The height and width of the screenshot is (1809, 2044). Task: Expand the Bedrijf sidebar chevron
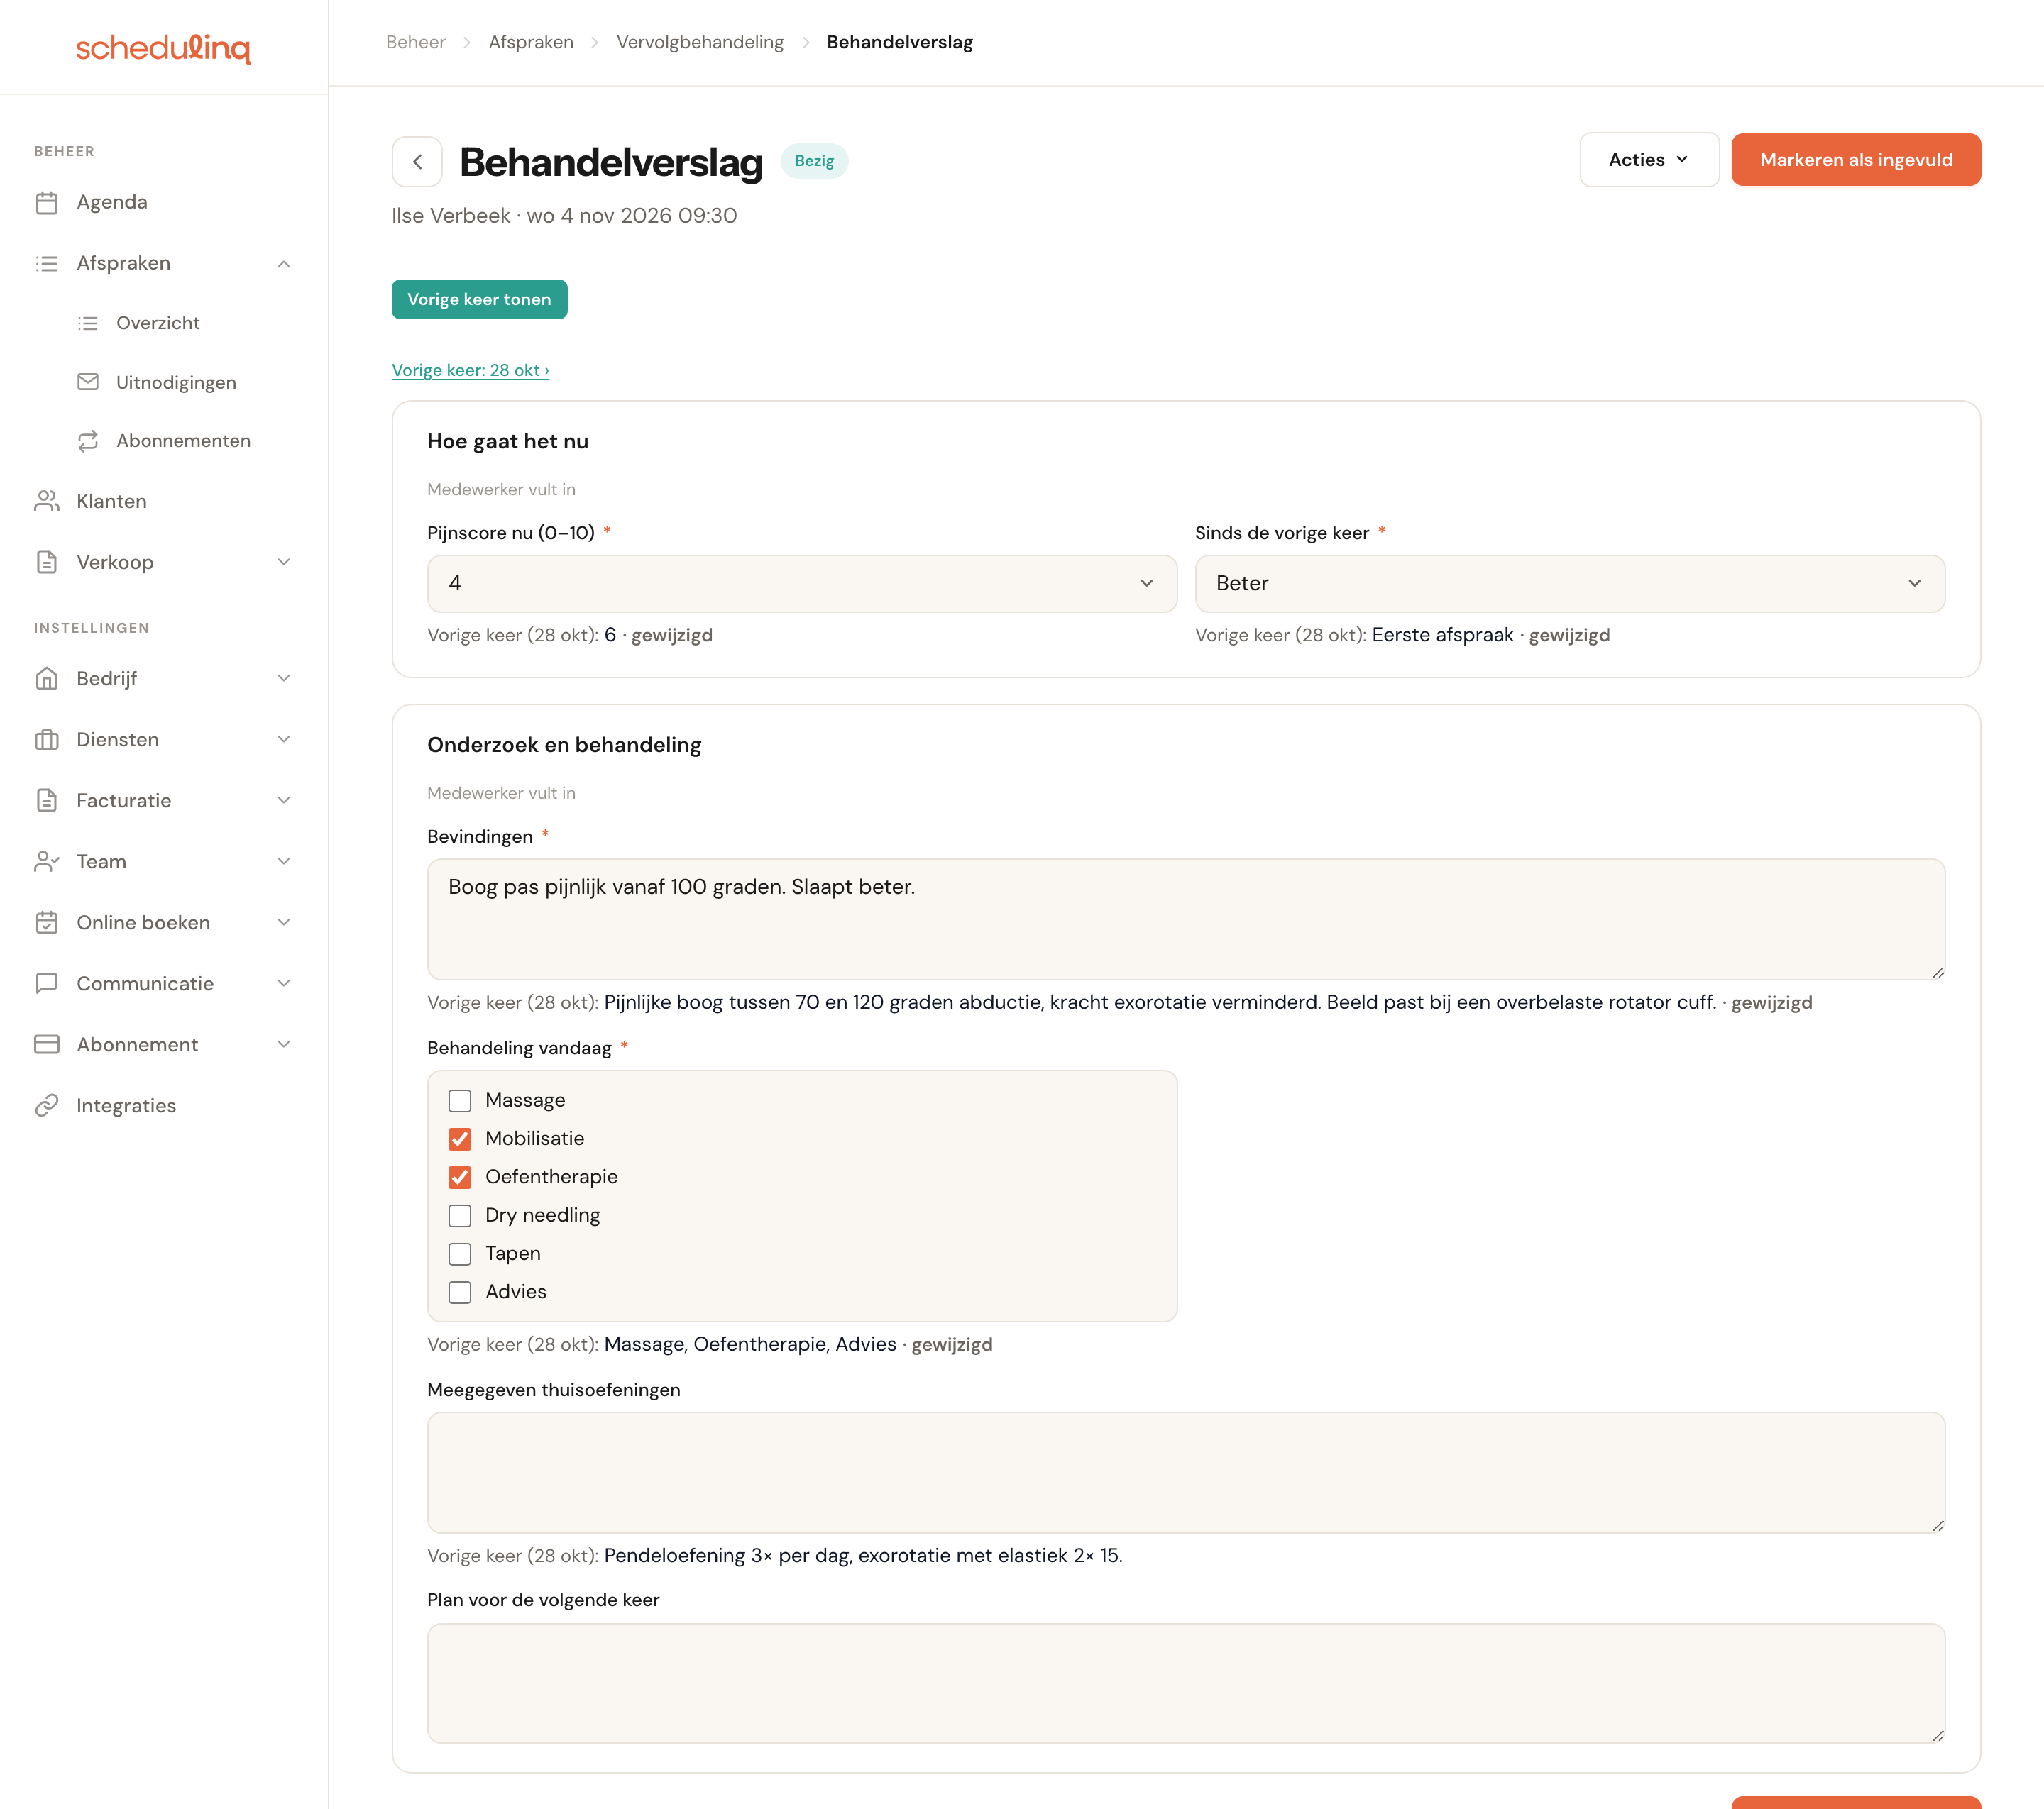[x=284, y=680]
